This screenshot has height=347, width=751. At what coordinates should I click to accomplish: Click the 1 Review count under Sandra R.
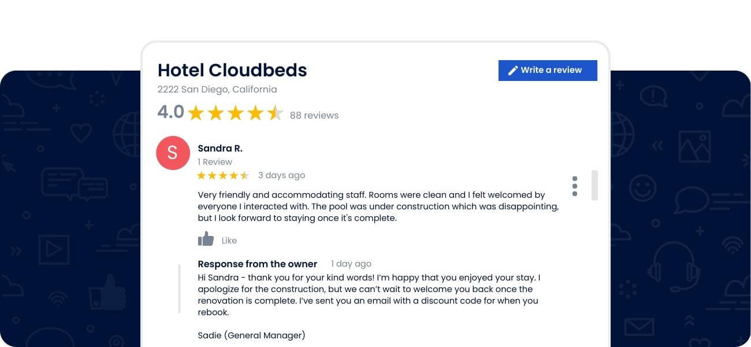[215, 162]
